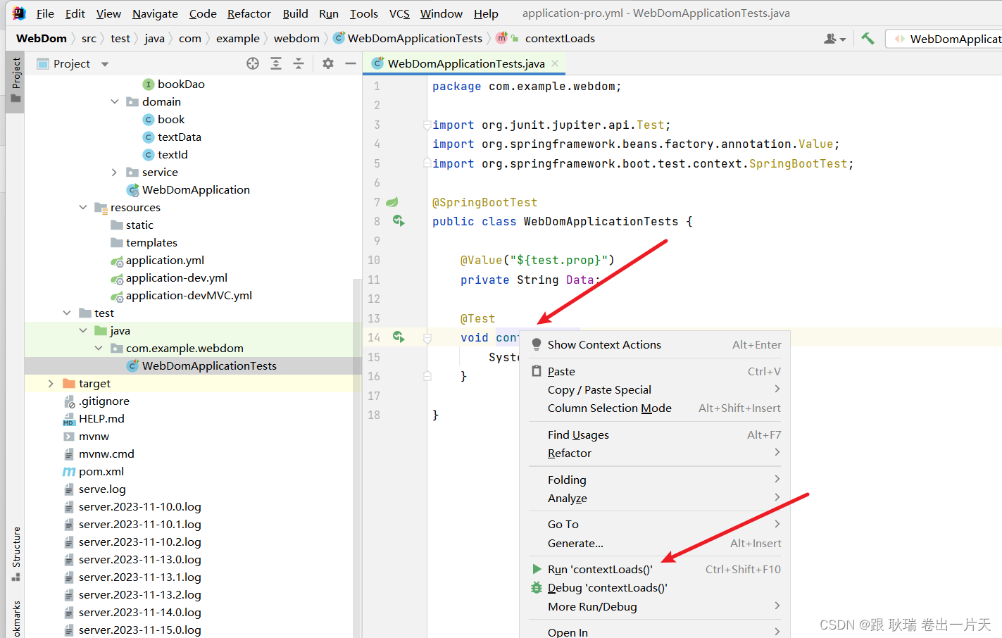
Task: Click the Build hammer icon
Action: pos(868,39)
